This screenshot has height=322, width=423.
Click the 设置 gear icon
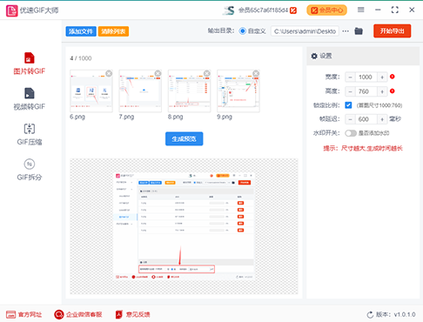(314, 56)
